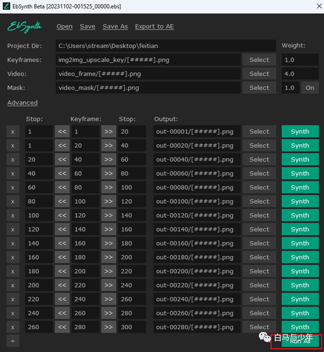Click Save As in the top menu
324x352 pixels.
[x=115, y=26]
